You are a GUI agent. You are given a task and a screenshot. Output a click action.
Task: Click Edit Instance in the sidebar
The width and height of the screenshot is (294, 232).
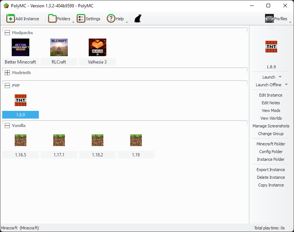(x=271, y=95)
